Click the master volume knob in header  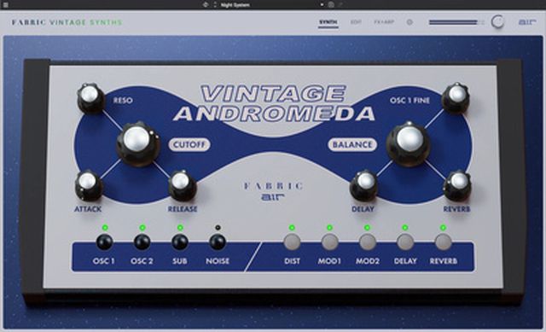(x=497, y=22)
